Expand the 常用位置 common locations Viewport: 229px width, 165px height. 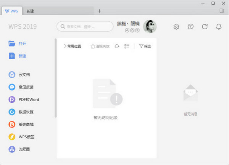pyautogui.click(x=72, y=46)
